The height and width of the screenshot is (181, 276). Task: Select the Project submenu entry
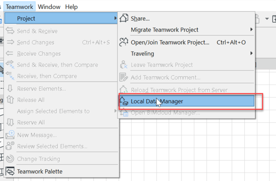62,18
